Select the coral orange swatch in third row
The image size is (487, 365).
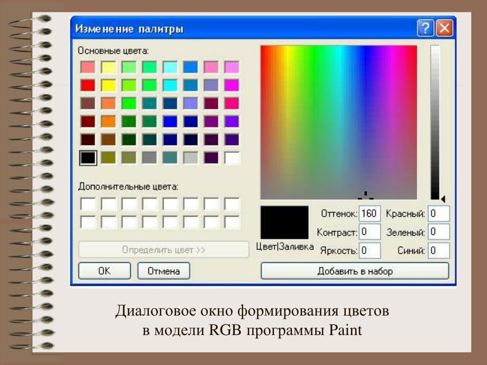(108, 103)
